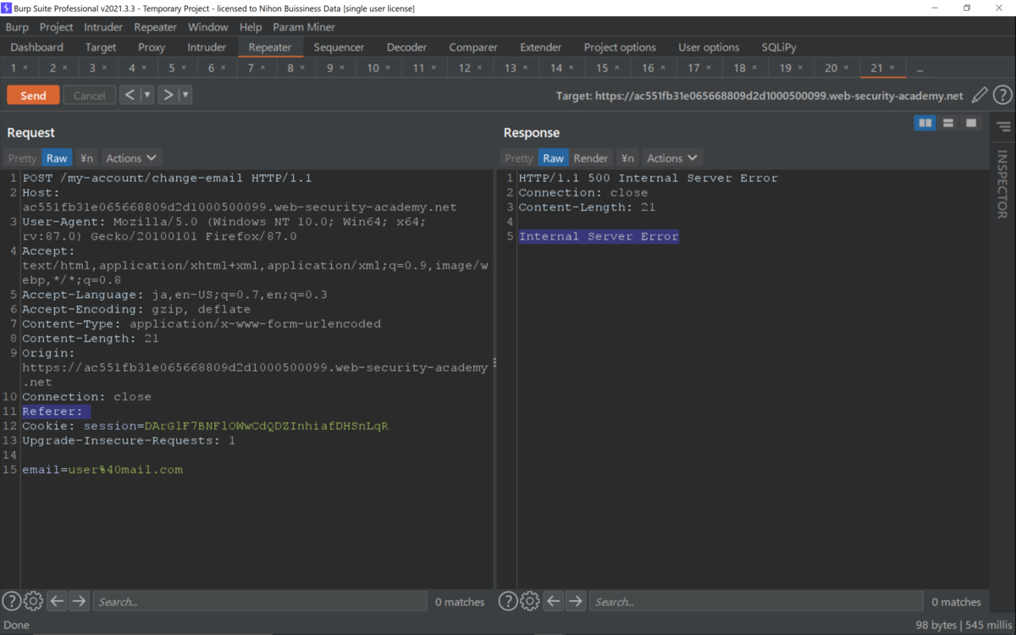Switch response view to Render
The image size is (1016, 635).
point(591,158)
